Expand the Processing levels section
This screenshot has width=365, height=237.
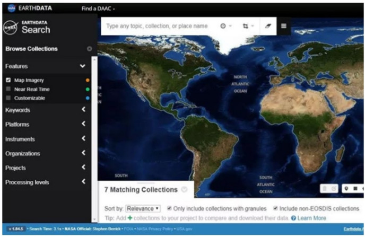tap(84, 181)
